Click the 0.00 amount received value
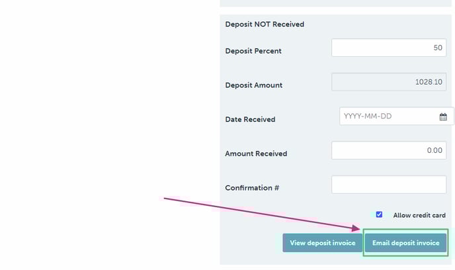 point(434,151)
